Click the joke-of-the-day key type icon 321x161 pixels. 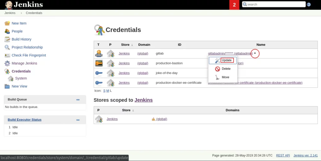point(99,73)
